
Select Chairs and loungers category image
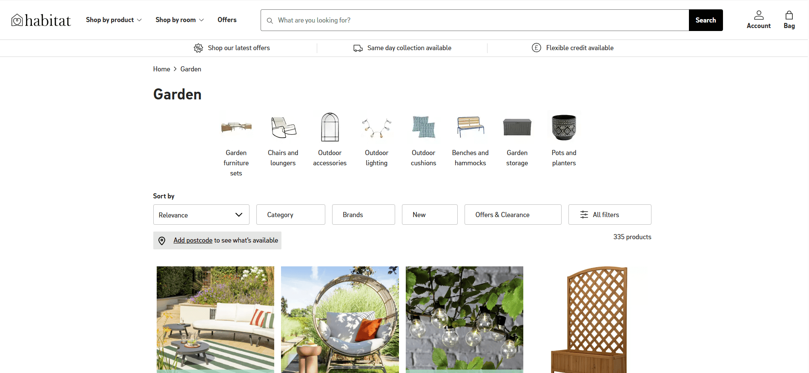point(283,127)
